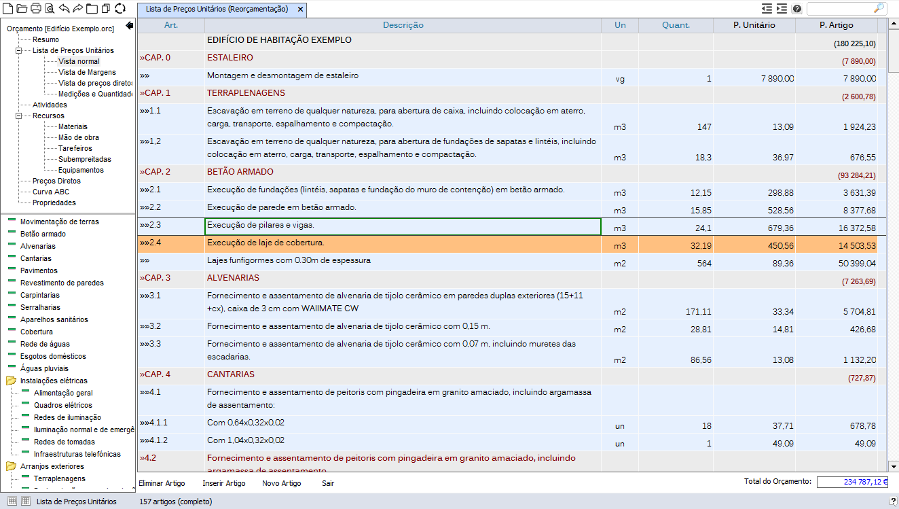Open the Instalações elétricas folder icon

12,381
